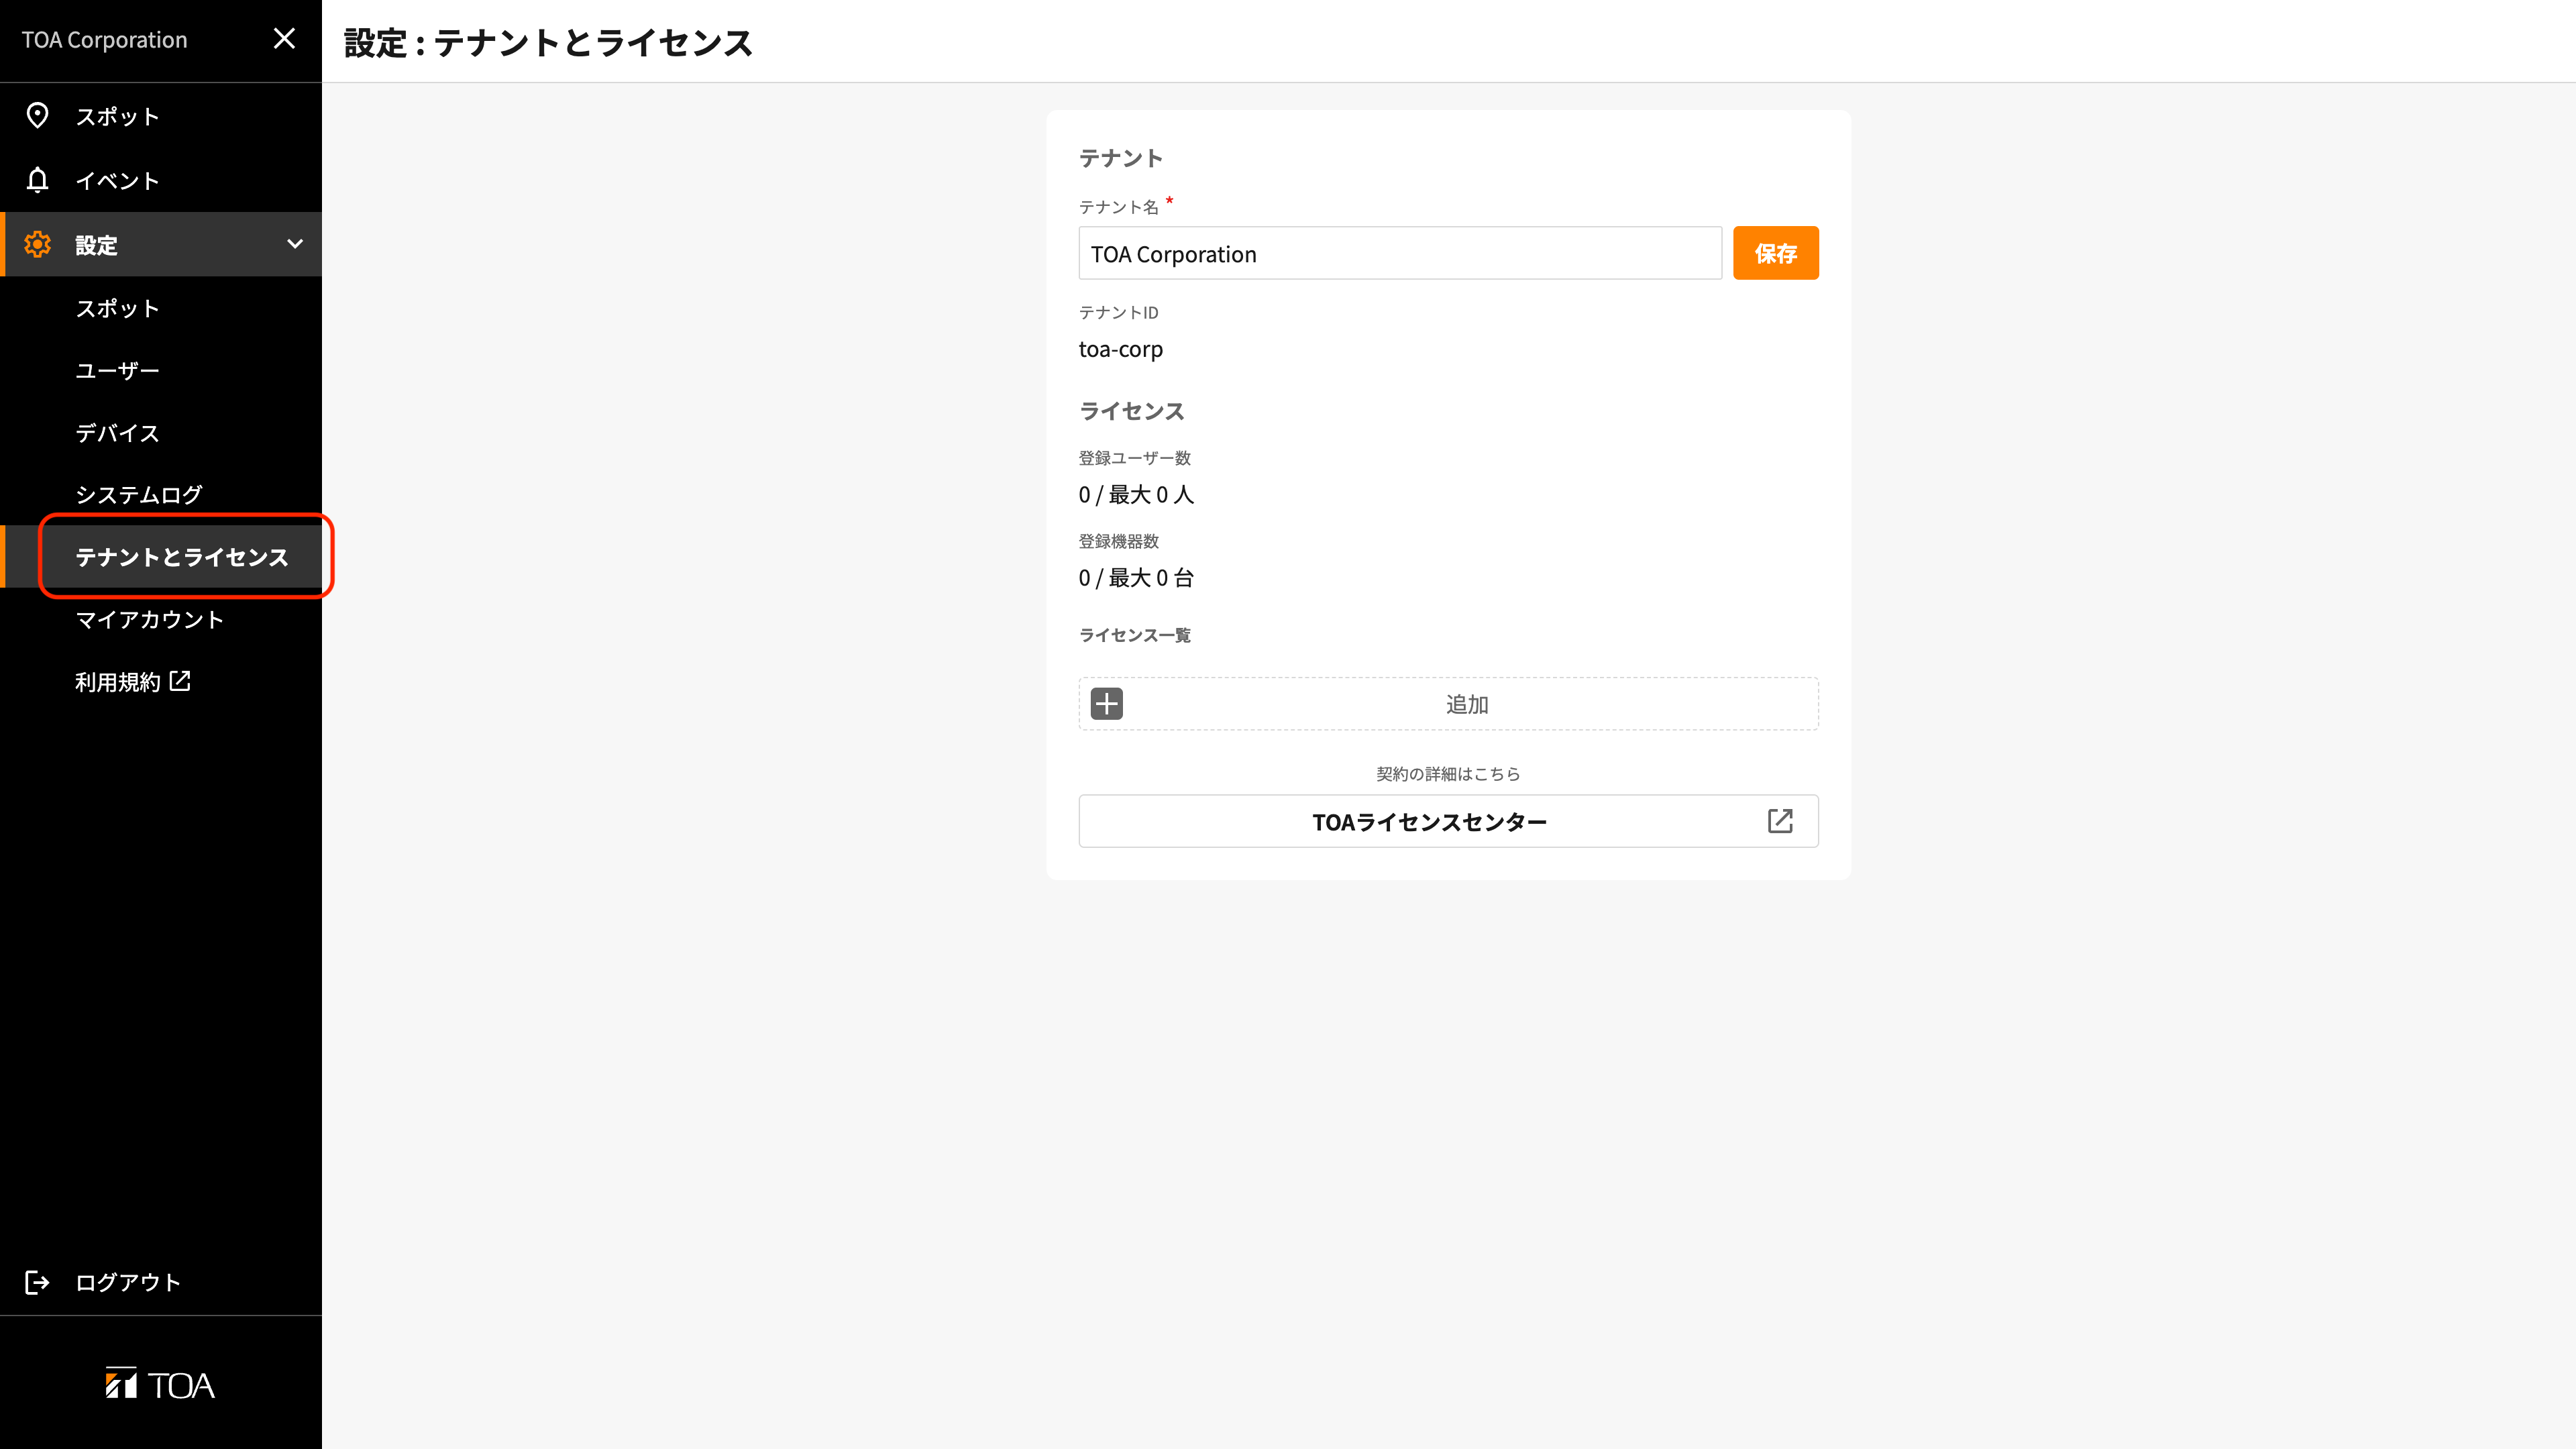The height and width of the screenshot is (1449, 2576).
Task: Collapse the 設定 menu chevron
Action: 295,244
